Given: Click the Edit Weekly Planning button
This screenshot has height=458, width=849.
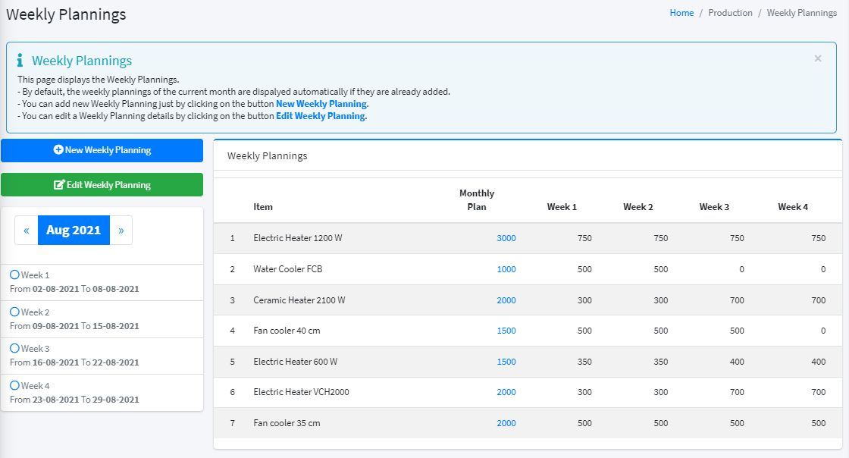Looking at the screenshot, I should (102, 184).
